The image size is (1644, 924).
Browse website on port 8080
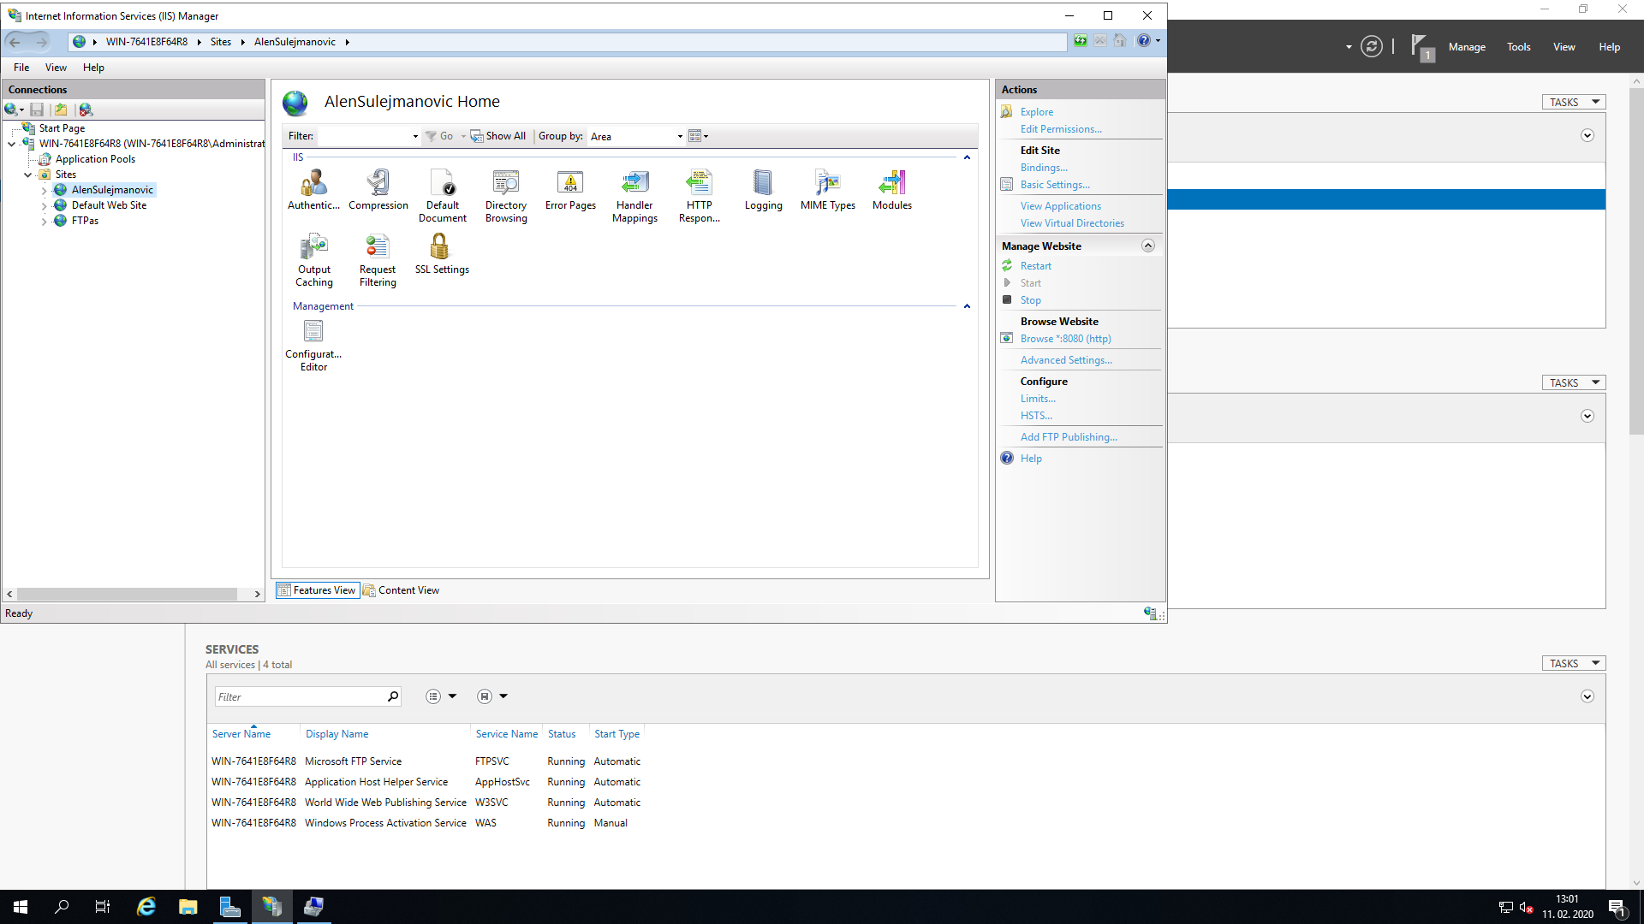(1065, 339)
